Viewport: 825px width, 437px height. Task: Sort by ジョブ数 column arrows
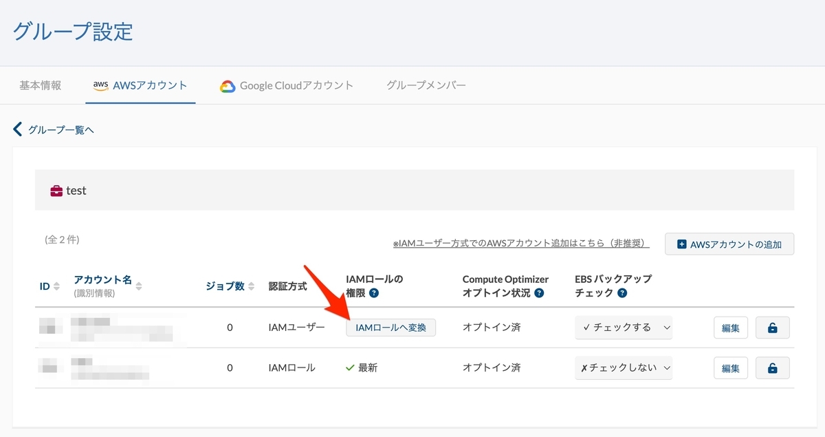252,286
